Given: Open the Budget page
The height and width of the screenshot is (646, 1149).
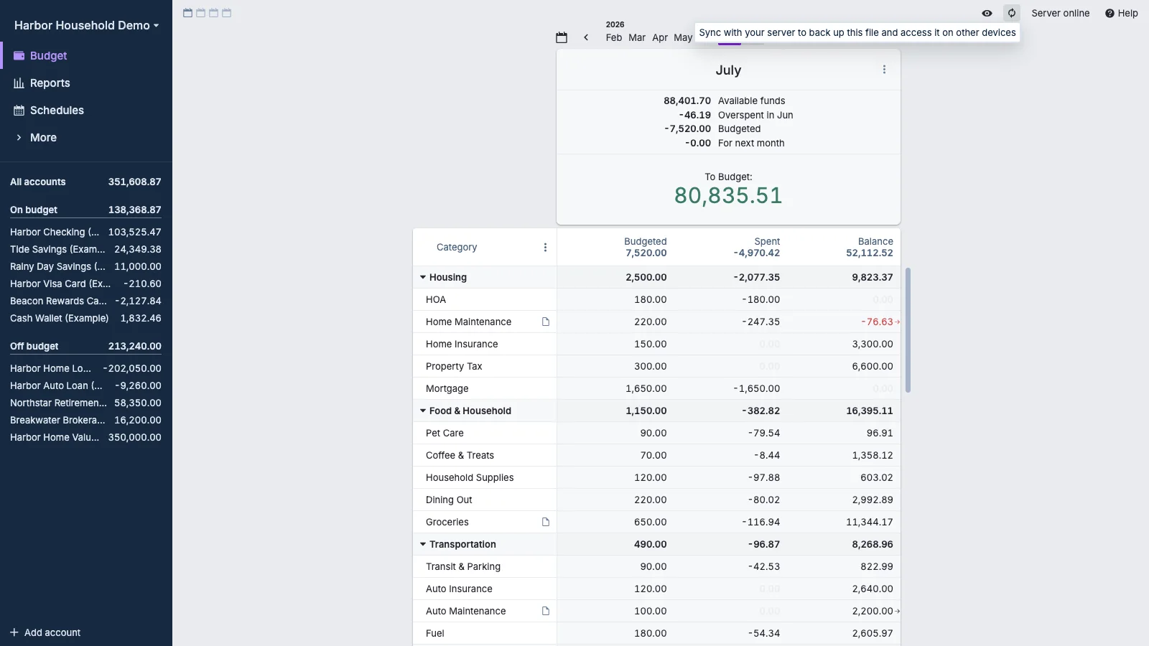Looking at the screenshot, I should [x=86, y=55].
